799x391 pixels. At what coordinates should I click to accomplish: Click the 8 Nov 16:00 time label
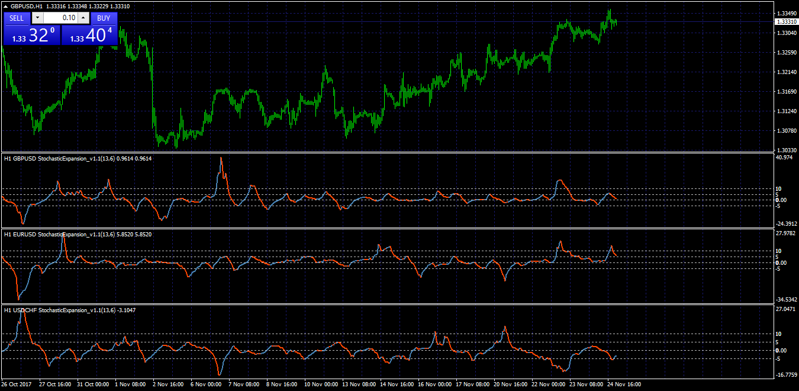[282, 384]
